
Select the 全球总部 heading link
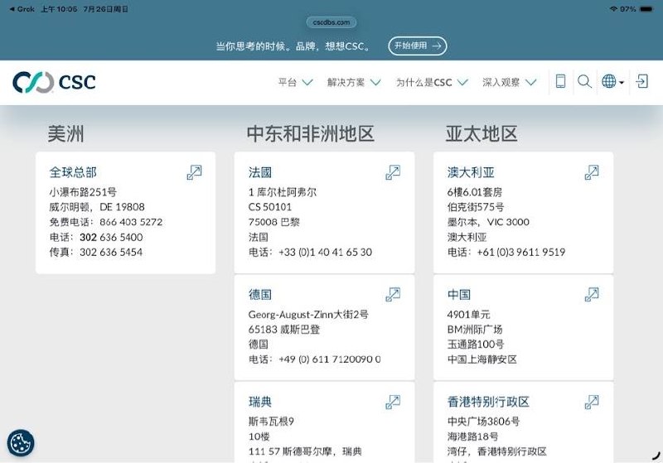coord(73,172)
